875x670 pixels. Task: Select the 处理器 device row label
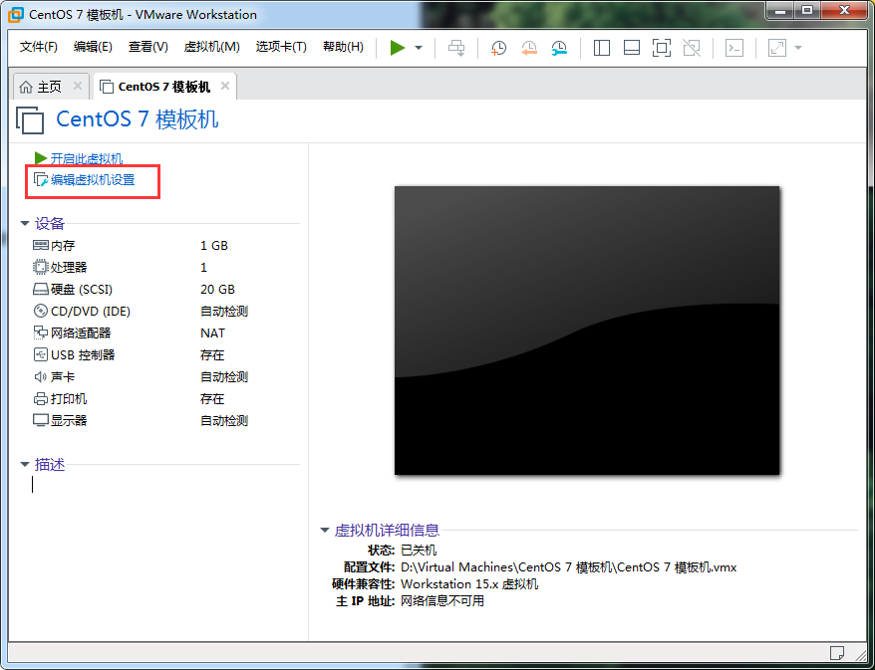[x=69, y=267]
